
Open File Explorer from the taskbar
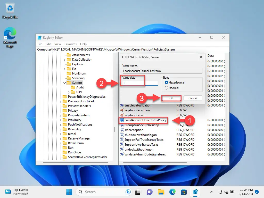coord(161,192)
